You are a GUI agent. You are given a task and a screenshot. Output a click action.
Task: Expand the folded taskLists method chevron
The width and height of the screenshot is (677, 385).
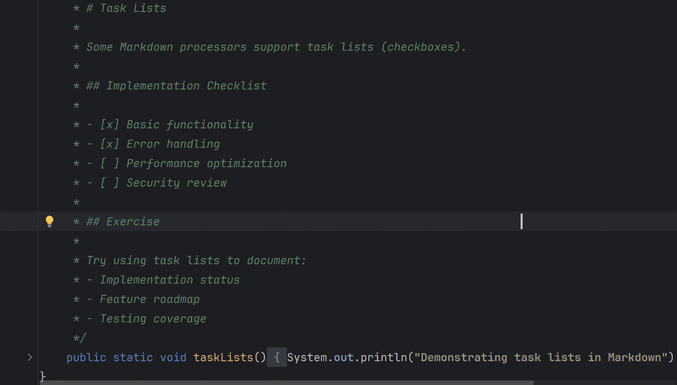point(30,358)
